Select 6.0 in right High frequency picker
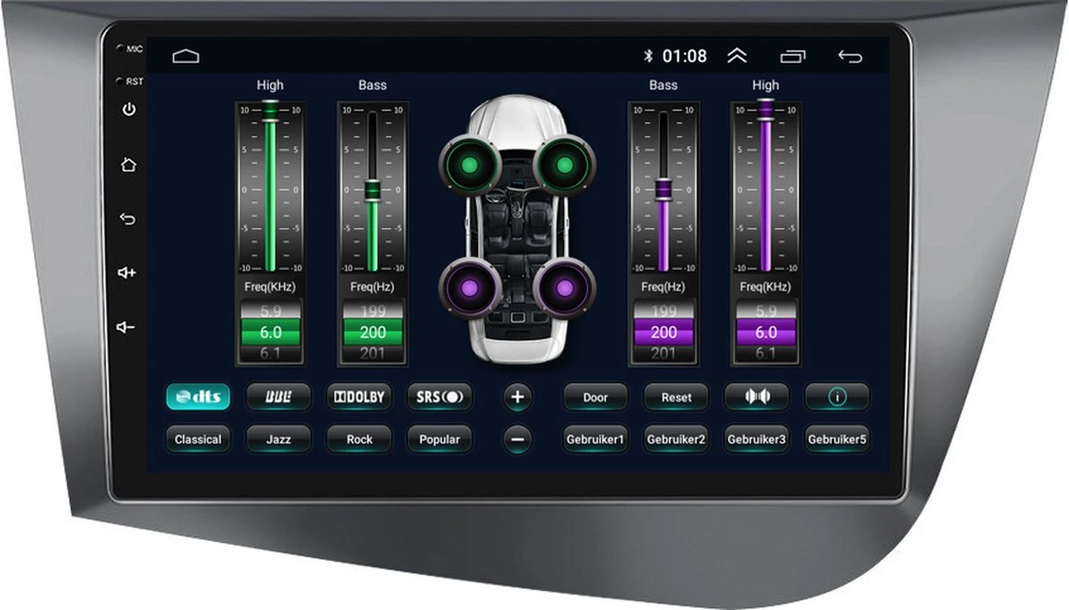 pos(765,332)
